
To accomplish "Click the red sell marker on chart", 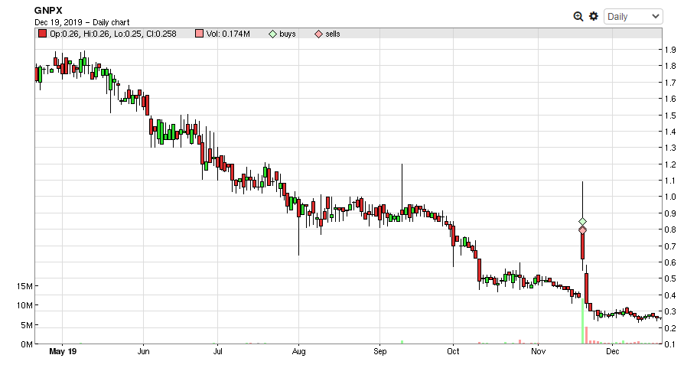I will click(x=582, y=230).
